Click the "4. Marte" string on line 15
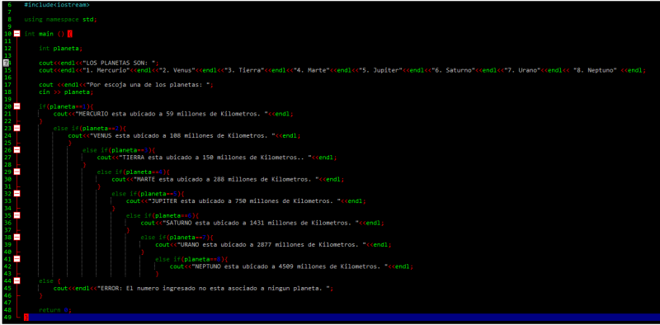Image resolution: width=660 pixels, height=325 pixels. [311, 70]
